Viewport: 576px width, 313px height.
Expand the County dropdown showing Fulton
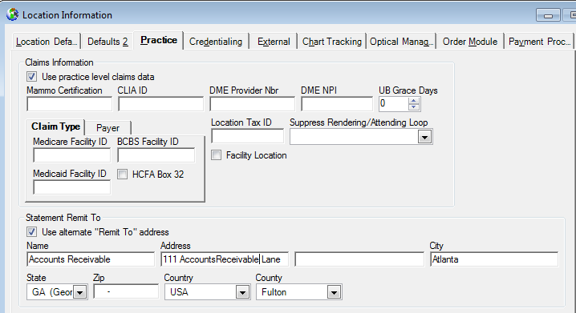coord(334,292)
